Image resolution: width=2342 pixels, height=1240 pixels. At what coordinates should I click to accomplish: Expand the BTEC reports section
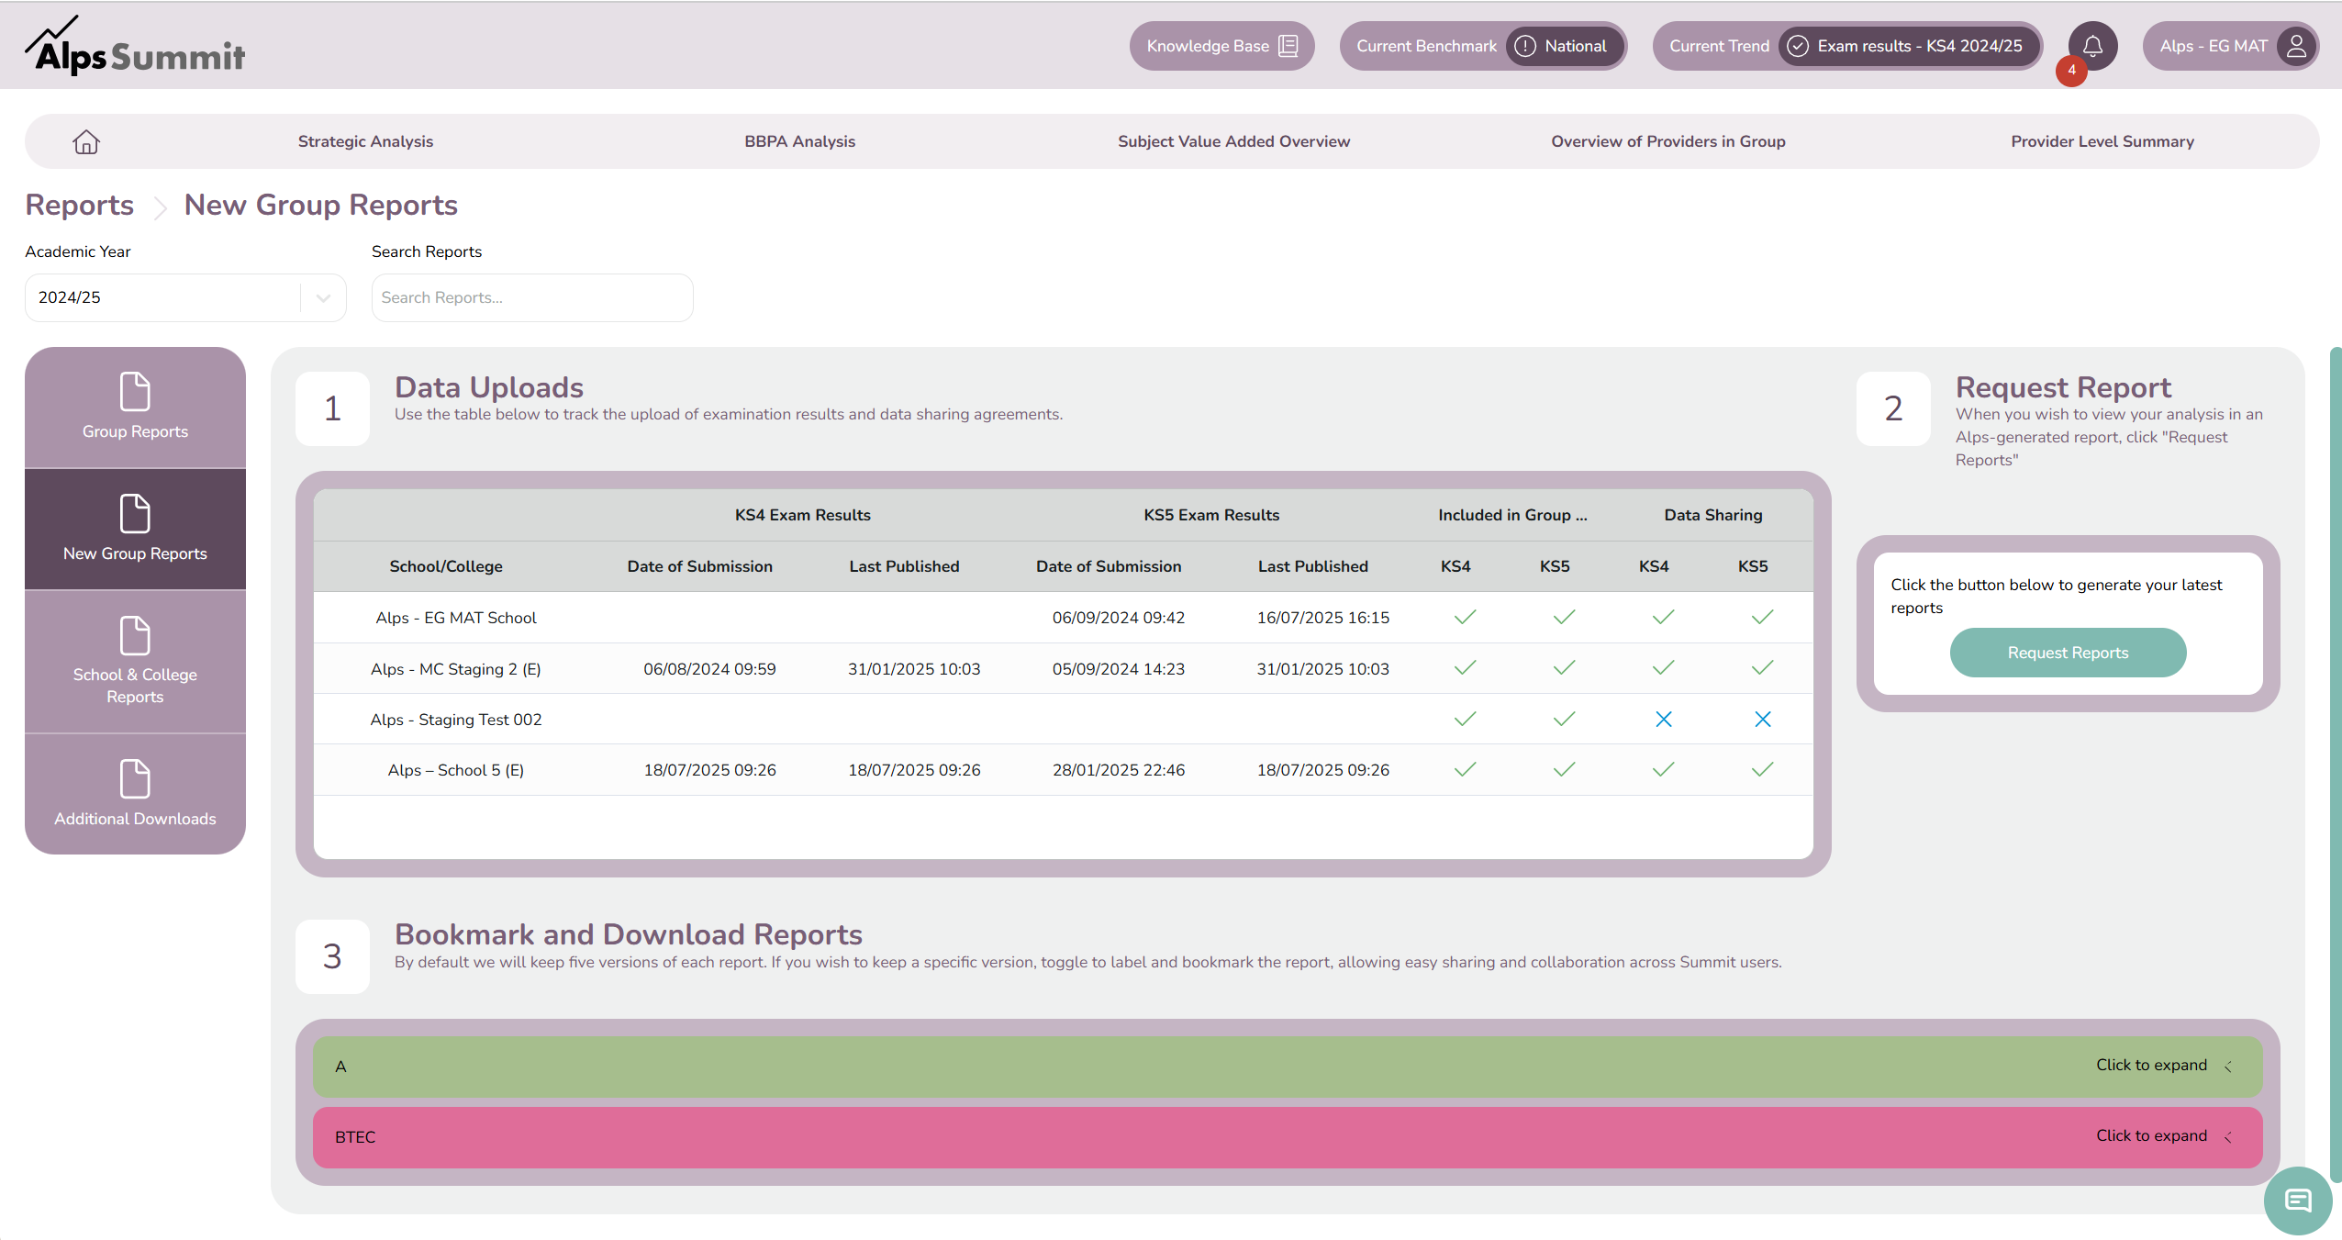(1288, 1137)
